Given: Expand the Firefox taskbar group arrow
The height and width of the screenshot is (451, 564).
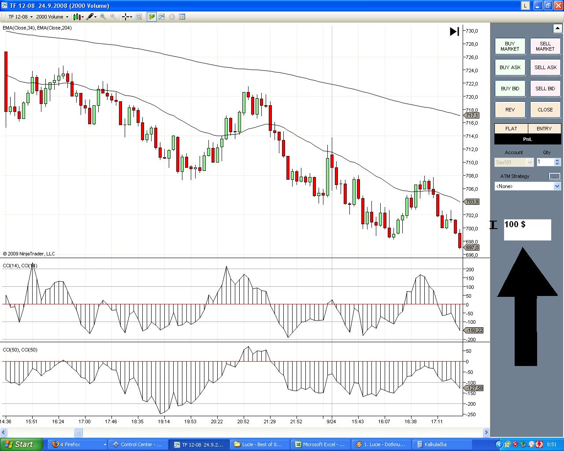Looking at the screenshot, I should (x=105, y=444).
